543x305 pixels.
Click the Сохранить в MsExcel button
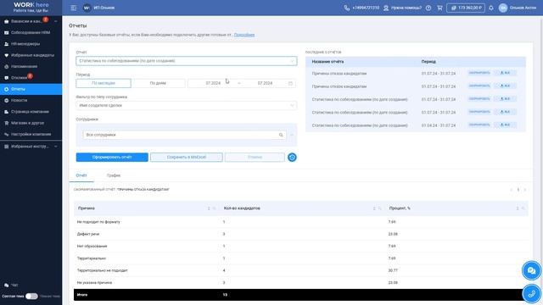click(x=187, y=158)
